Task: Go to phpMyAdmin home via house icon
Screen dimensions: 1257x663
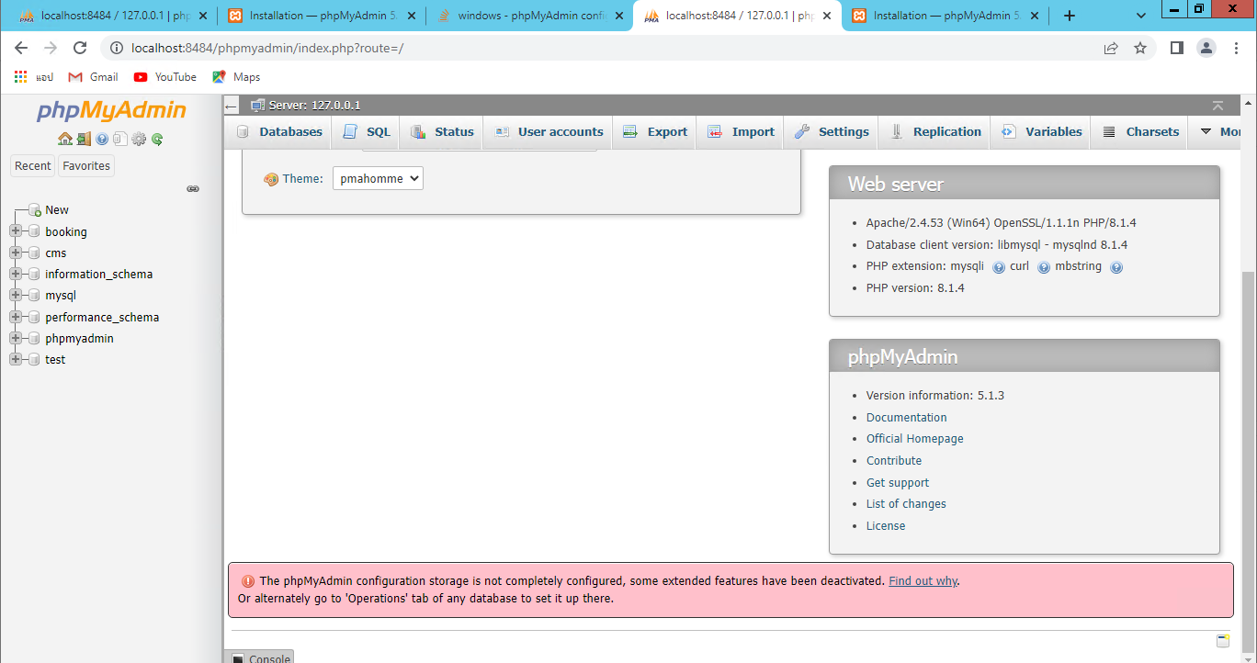Action: [x=65, y=140]
